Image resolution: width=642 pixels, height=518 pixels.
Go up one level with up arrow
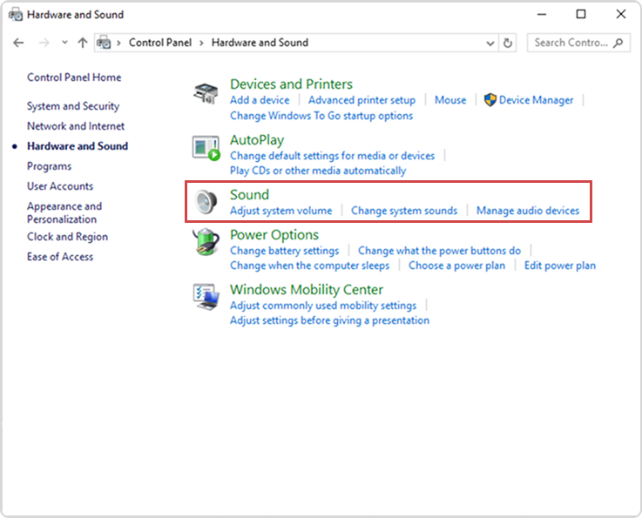click(83, 43)
